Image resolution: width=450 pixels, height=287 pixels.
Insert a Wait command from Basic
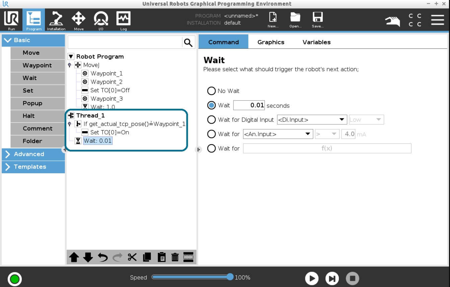pyautogui.click(x=37, y=78)
